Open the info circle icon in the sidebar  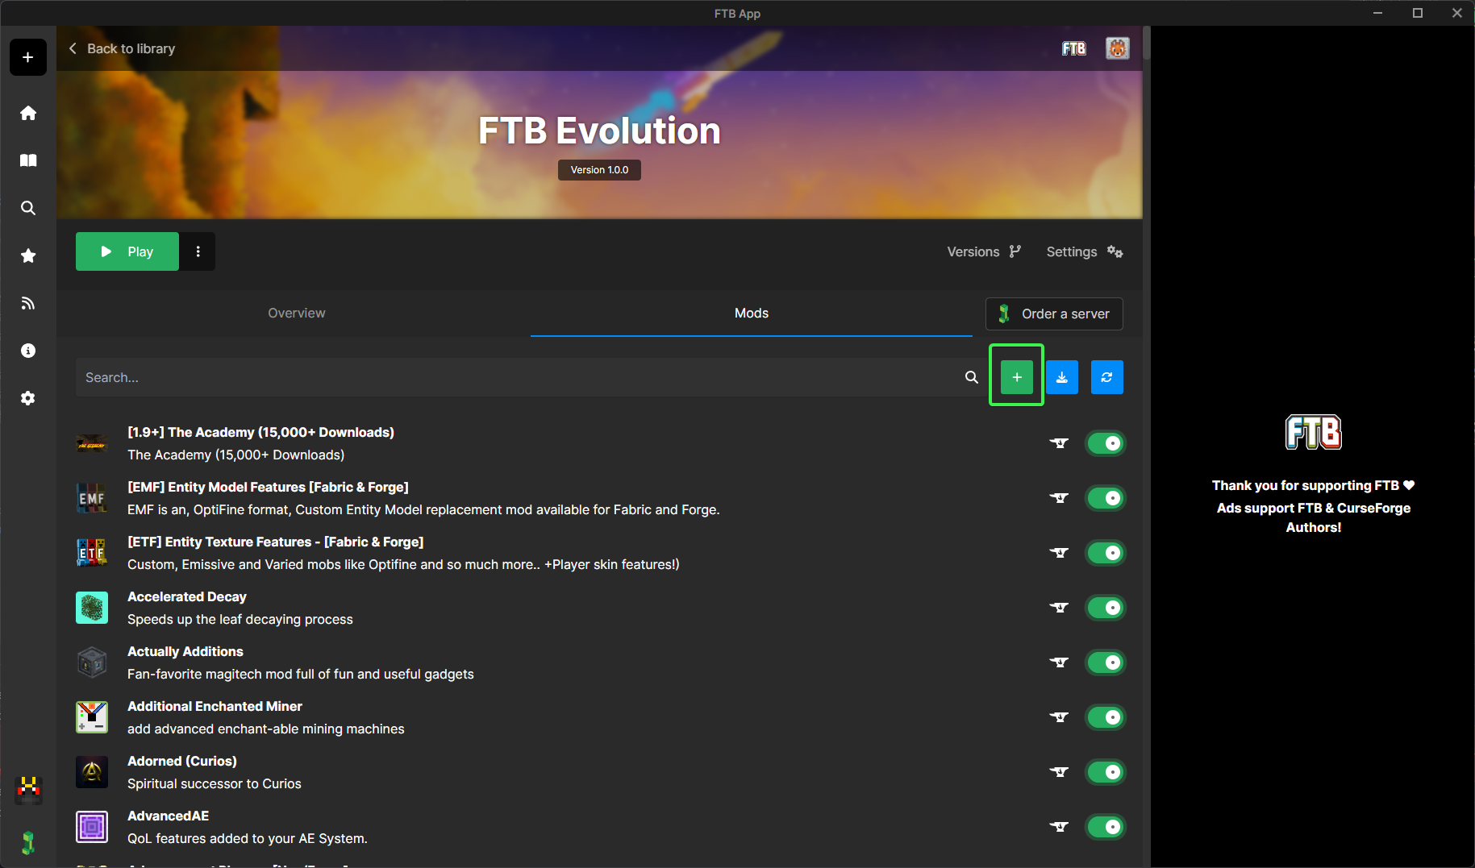click(28, 351)
